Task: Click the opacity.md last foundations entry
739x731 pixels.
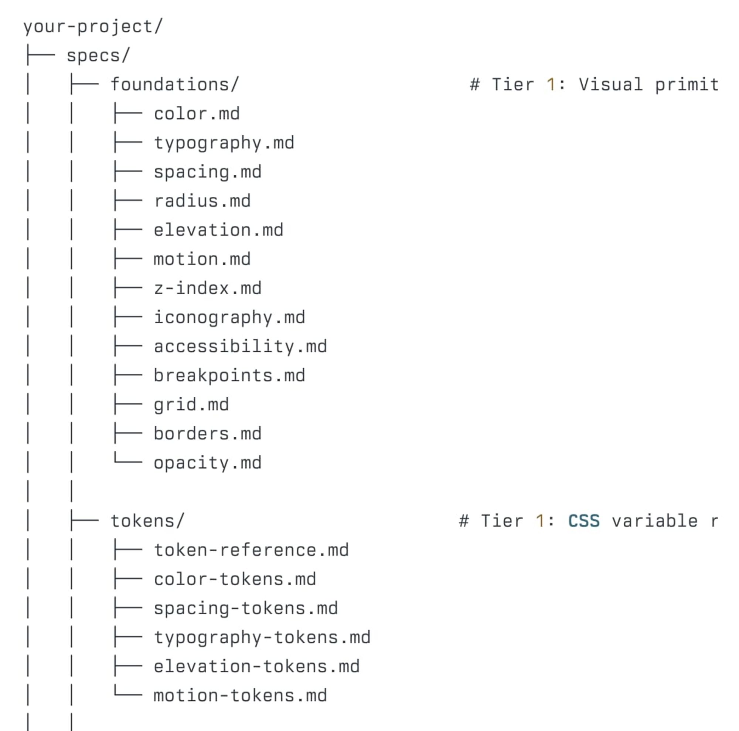Action: click(208, 463)
